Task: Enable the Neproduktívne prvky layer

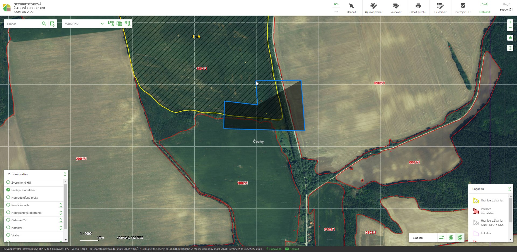Action: point(8,197)
